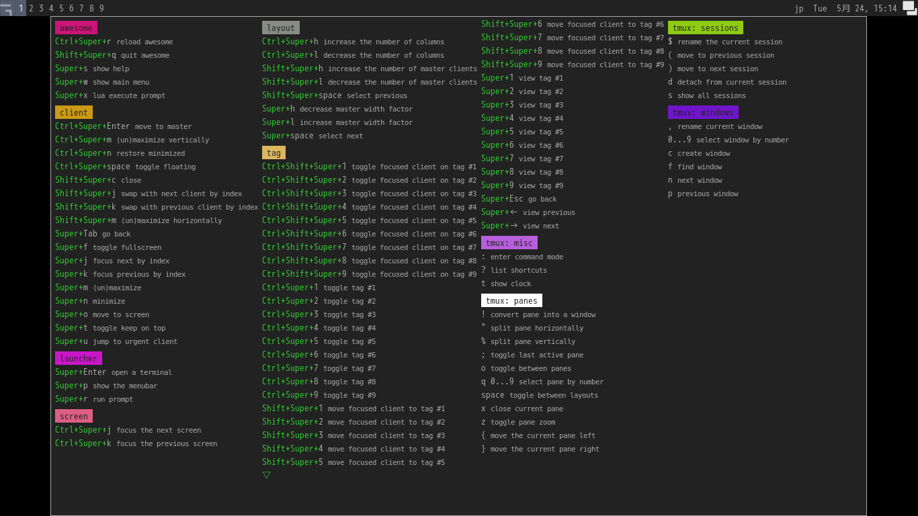
Task: Click the 'toggle floating' shortcut row
Action: [x=126, y=167]
